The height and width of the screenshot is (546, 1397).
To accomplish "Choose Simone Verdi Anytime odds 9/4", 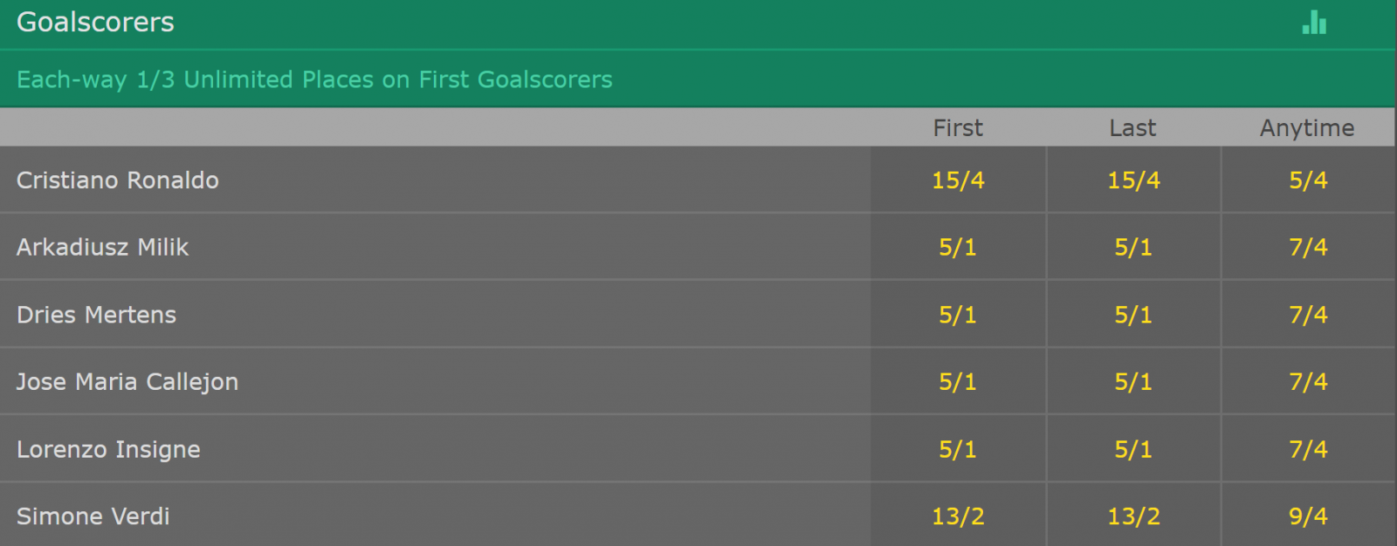I will (x=1308, y=515).
